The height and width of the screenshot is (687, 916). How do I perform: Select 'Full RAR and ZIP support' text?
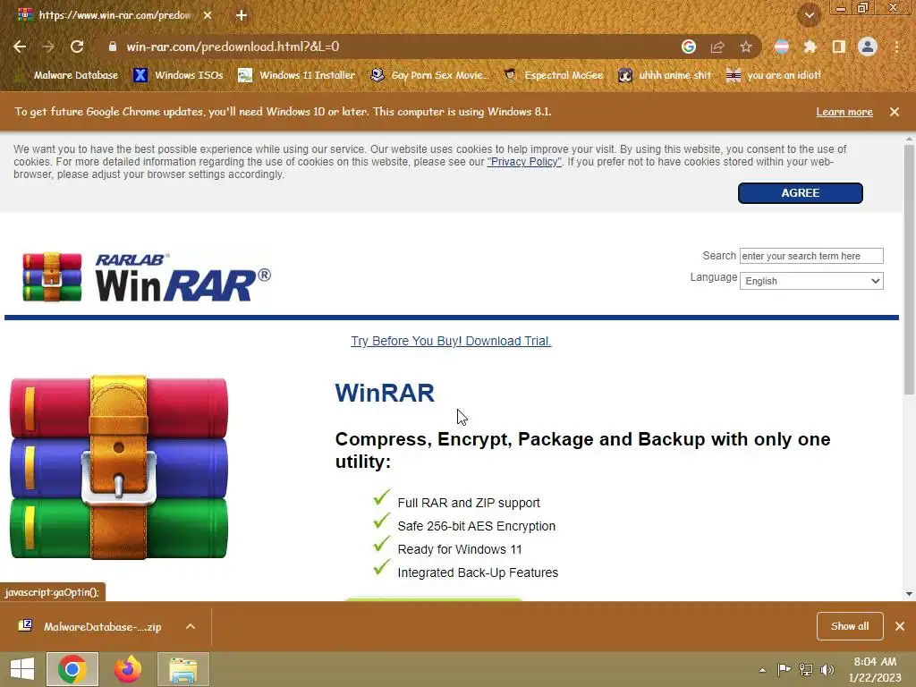tap(469, 503)
